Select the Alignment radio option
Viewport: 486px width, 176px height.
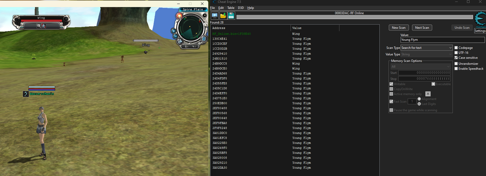tap(419, 99)
